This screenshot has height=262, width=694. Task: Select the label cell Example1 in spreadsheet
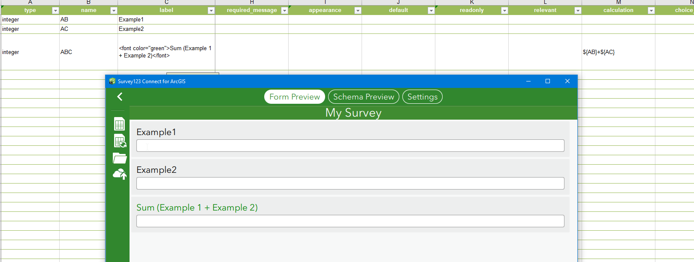click(166, 19)
